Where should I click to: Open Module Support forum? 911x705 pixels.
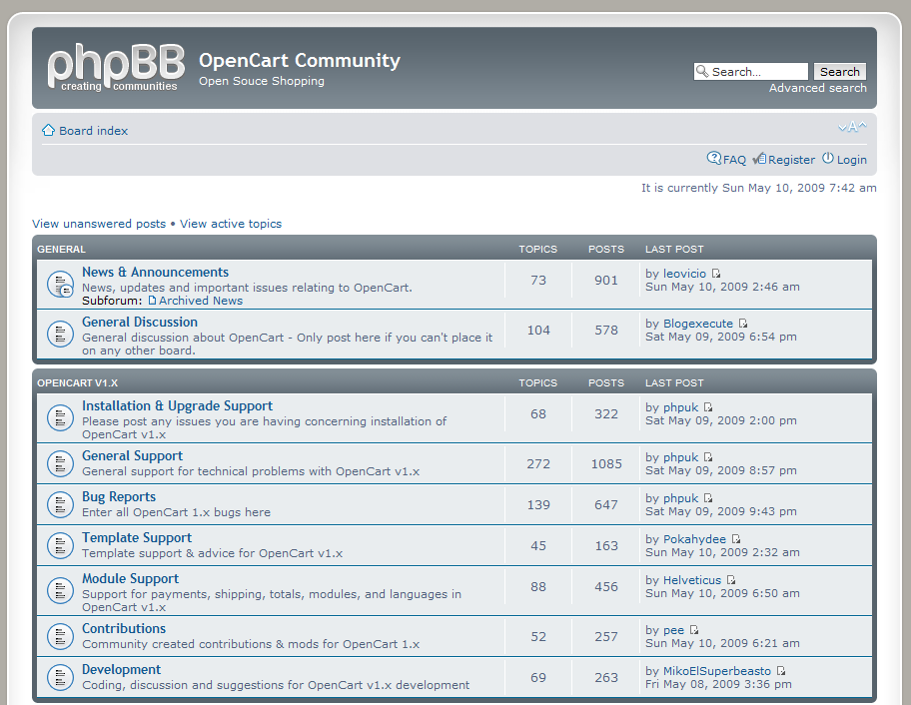(130, 578)
